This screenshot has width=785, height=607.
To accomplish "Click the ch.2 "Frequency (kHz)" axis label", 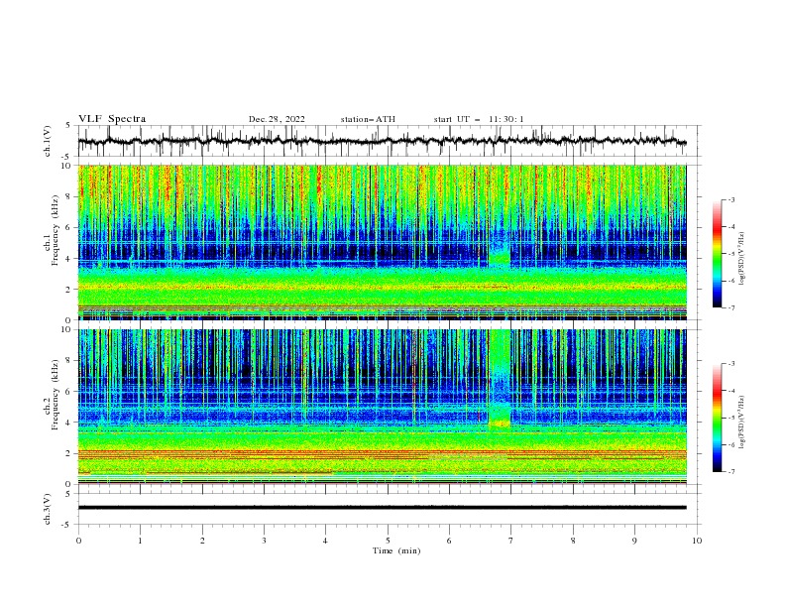I will [x=56, y=395].
